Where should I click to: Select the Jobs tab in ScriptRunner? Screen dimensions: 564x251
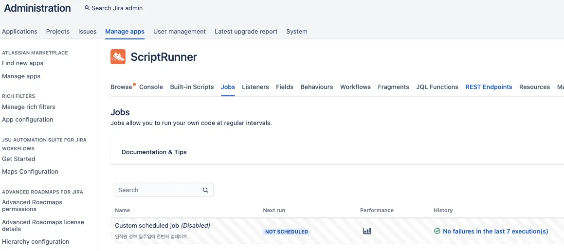pos(228,87)
